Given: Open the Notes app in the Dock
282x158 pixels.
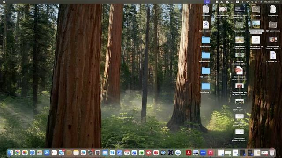Looking at the screenshot, I should click(76, 153).
